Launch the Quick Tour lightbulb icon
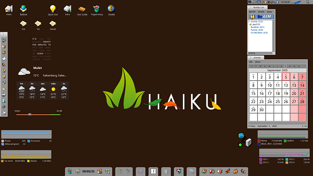Screen dimensions: 313x176 [x=53, y=9]
